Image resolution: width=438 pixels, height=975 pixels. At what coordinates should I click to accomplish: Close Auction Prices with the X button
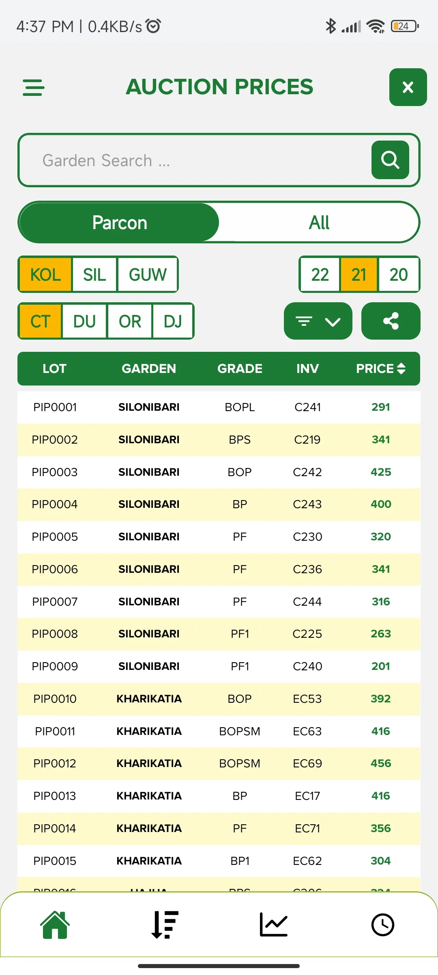pyautogui.click(x=408, y=87)
